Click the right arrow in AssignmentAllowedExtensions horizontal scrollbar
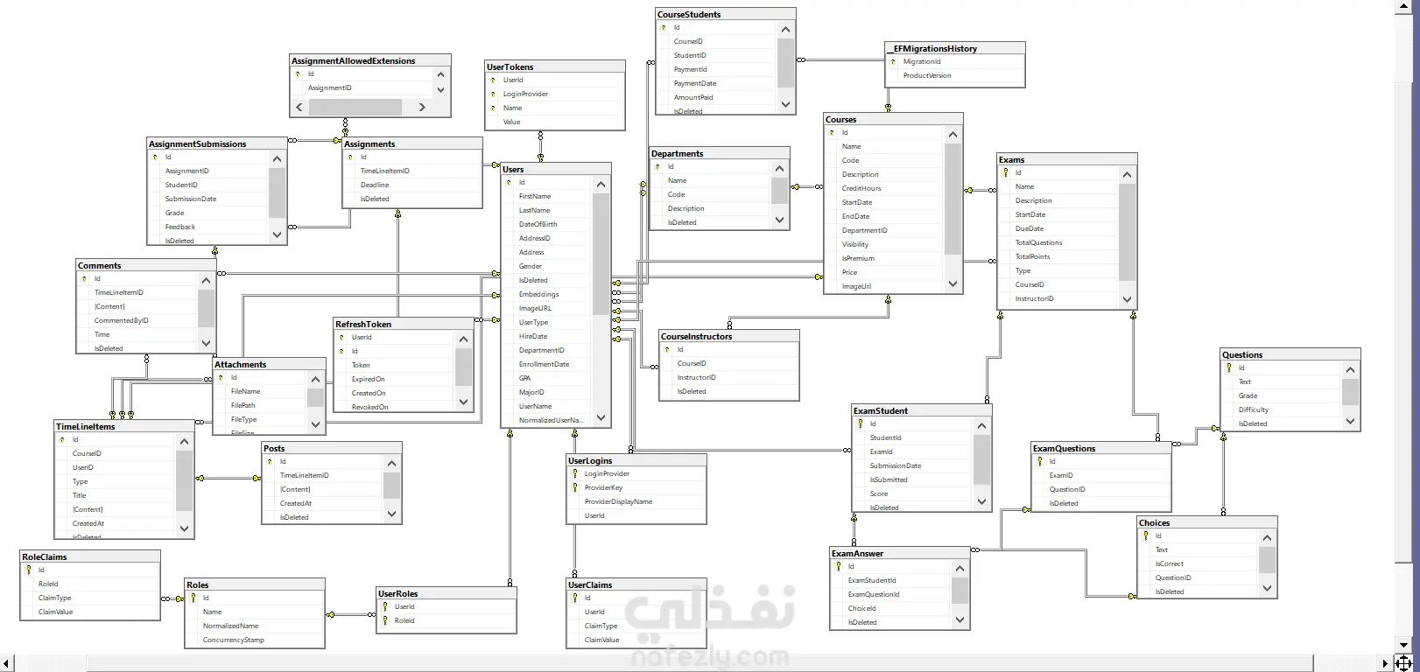The width and height of the screenshot is (1420, 672). pos(422,107)
